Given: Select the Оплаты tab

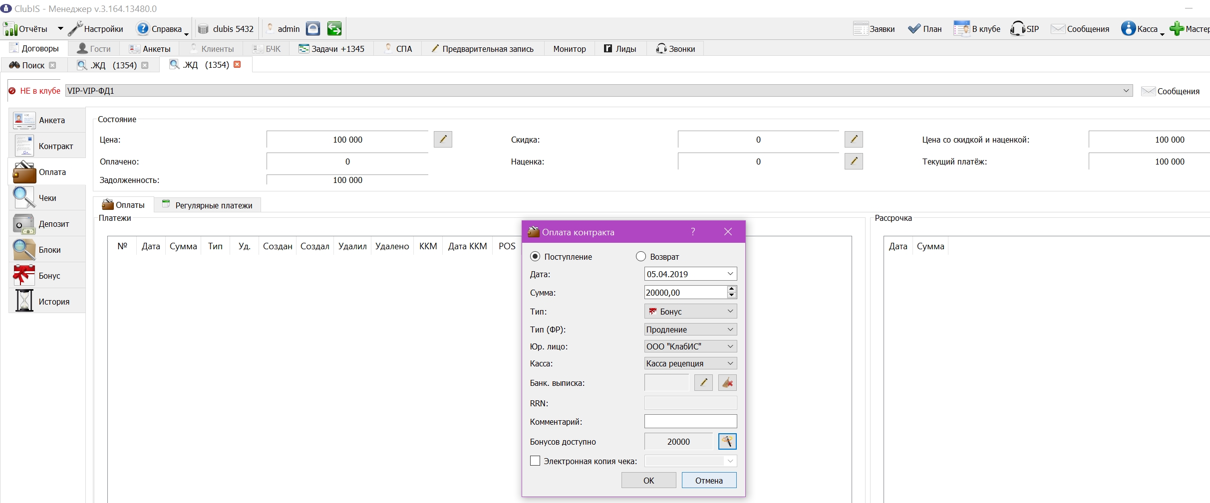Looking at the screenshot, I should 123,205.
